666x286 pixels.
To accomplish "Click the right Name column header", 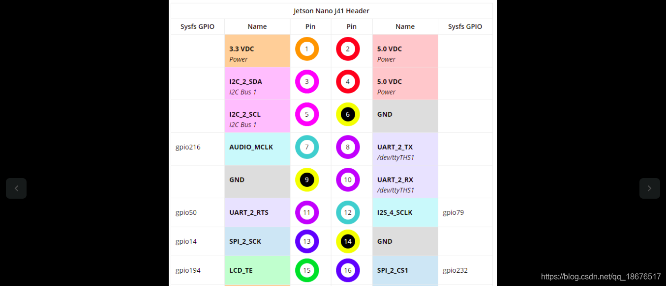I will 405,26.
